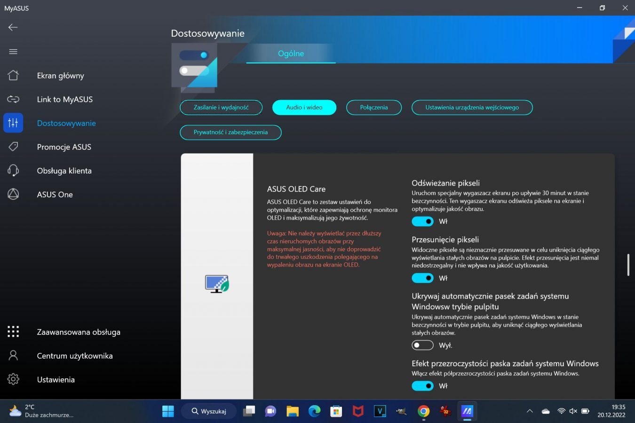Open Obsługa klienta headset icon
The image size is (635, 423).
pos(13,171)
